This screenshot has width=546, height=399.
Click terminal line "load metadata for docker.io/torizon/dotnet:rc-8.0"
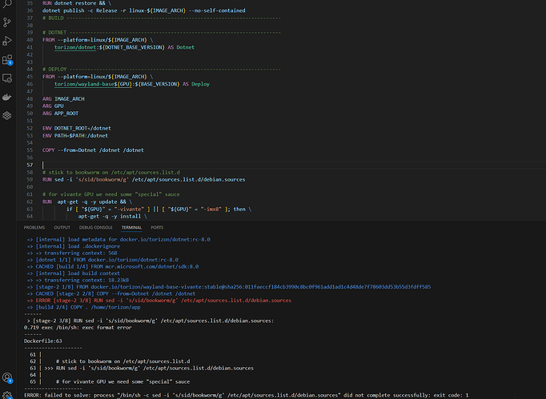click(118, 239)
